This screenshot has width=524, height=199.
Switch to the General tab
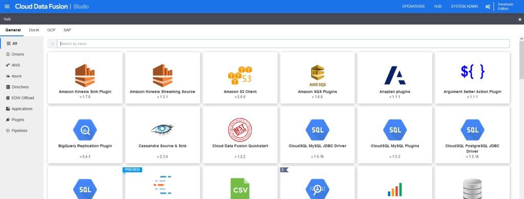coord(13,30)
